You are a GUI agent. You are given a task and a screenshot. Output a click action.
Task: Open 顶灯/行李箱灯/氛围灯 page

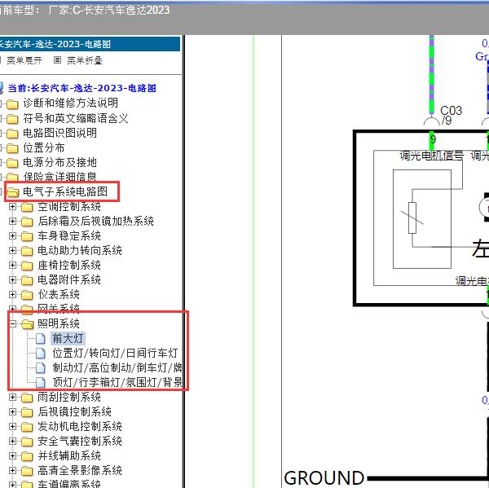pos(117,382)
